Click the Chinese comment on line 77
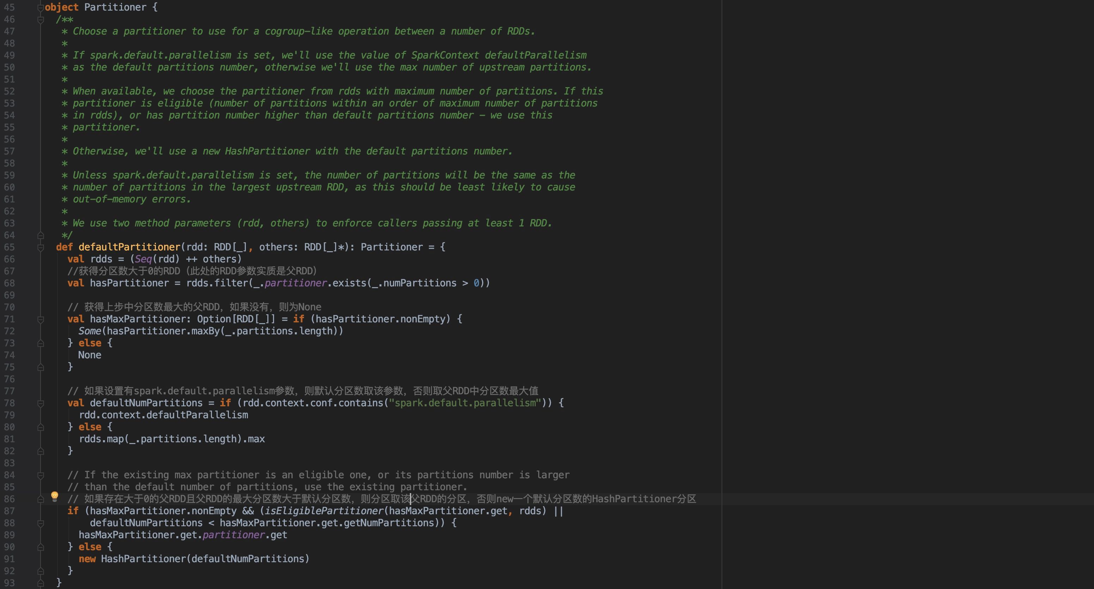The width and height of the screenshot is (1094, 589). (303, 391)
